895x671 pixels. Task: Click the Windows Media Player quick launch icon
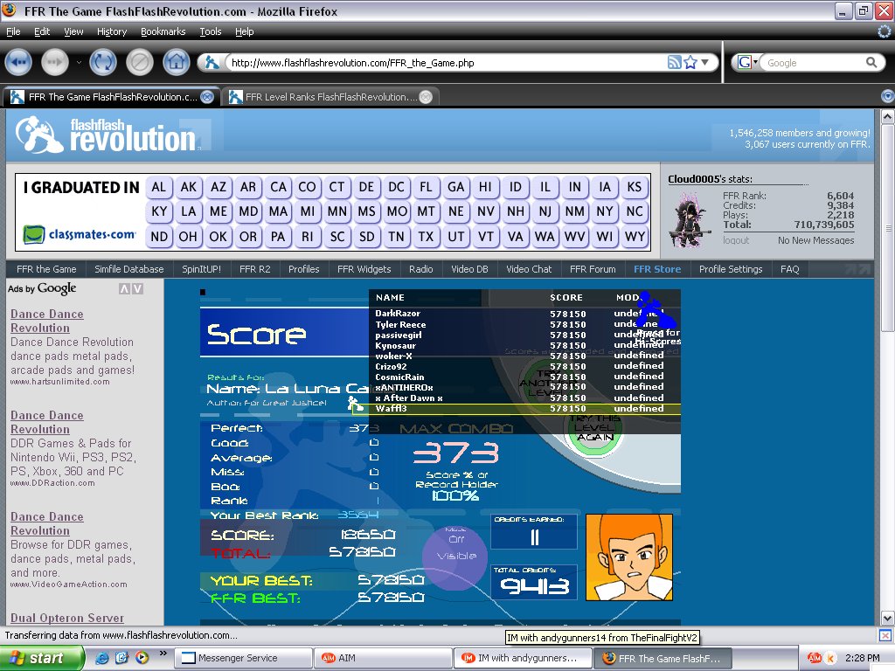tap(142, 658)
